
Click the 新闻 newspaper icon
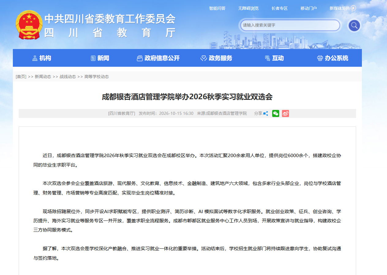coord(93,58)
